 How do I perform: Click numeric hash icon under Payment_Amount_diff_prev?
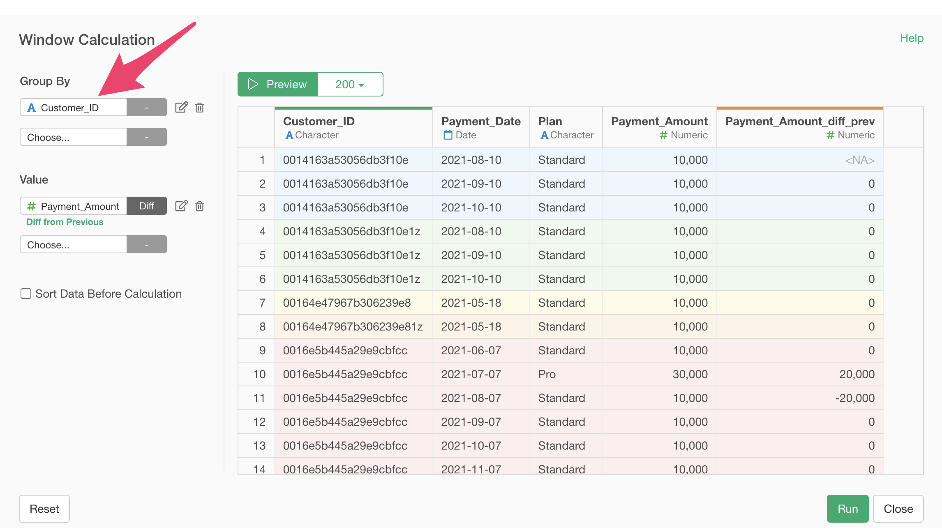831,135
